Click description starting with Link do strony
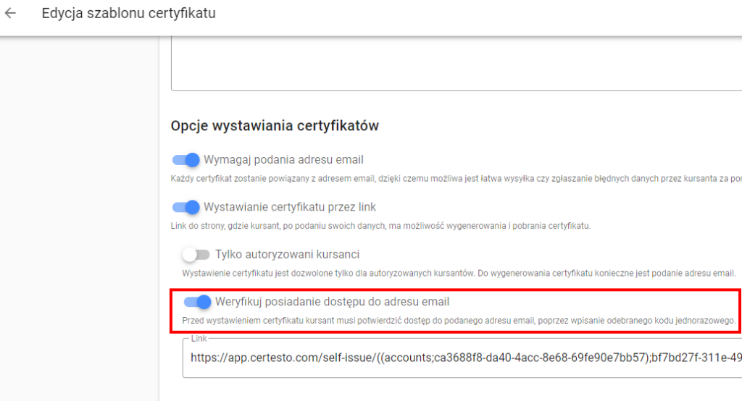This screenshot has width=742, height=401. [x=380, y=226]
